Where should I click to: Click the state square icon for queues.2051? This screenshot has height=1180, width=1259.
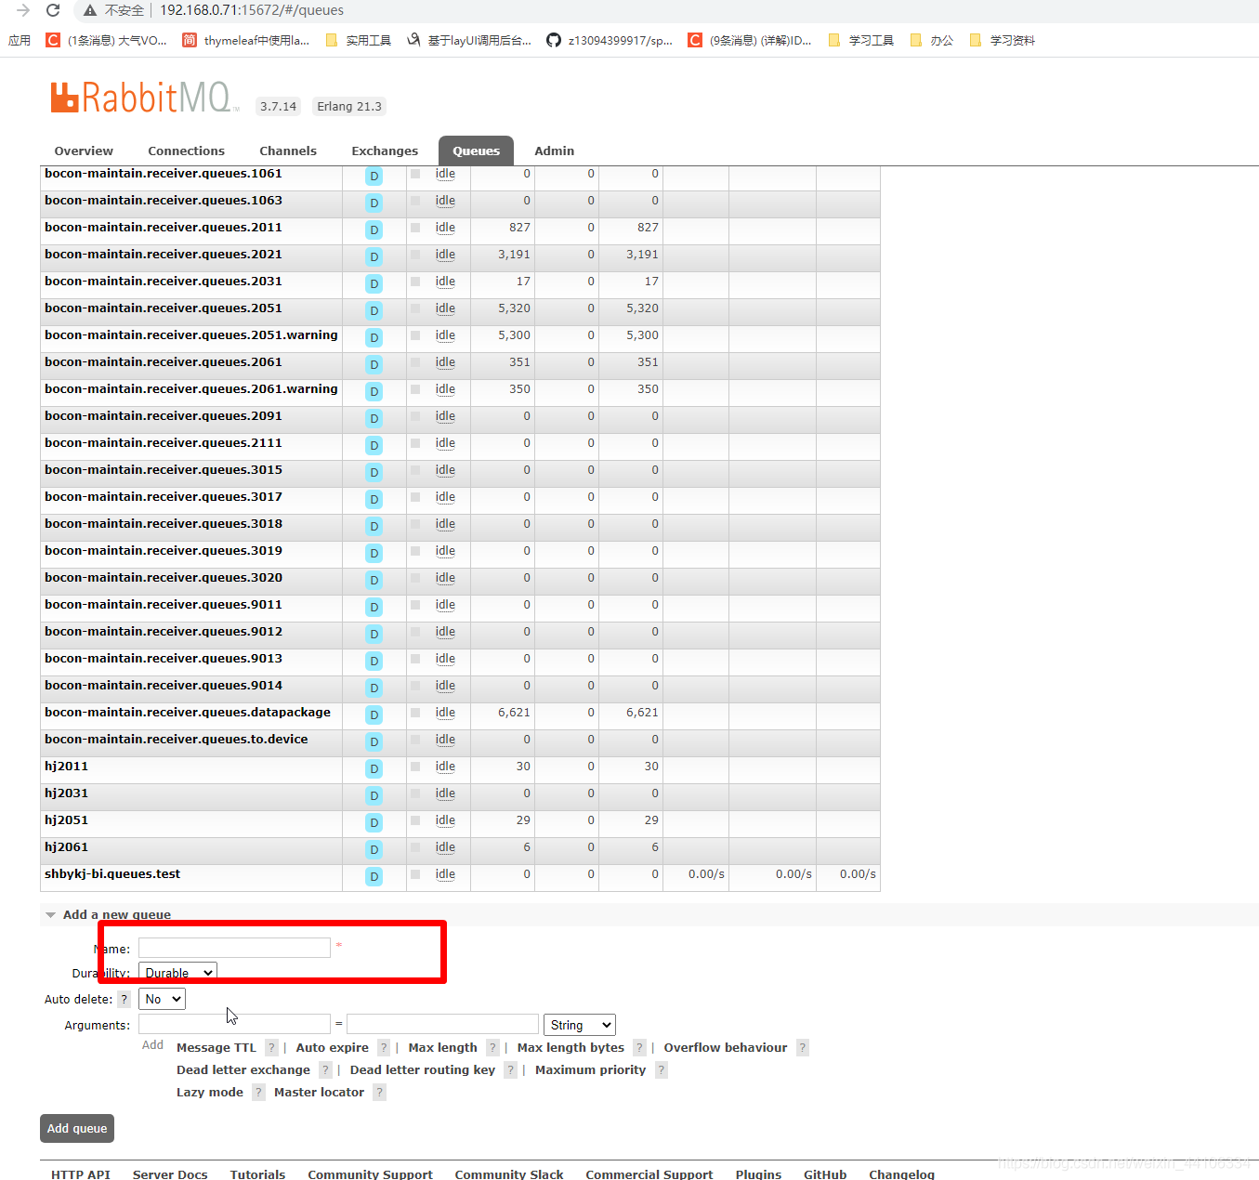click(415, 308)
